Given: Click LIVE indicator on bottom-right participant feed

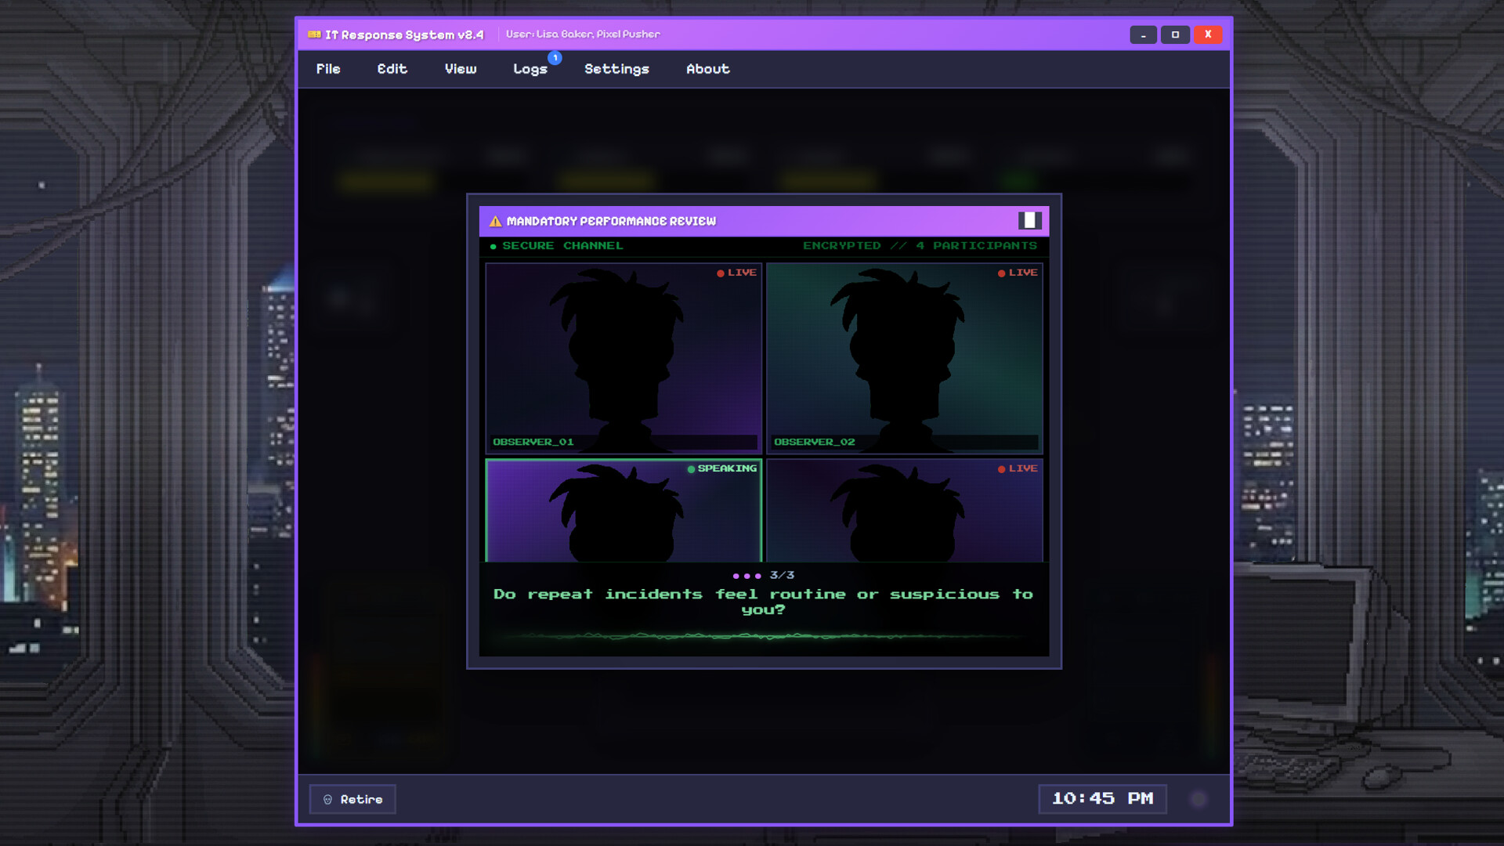Looking at the screenshot, I should (1017, 468).
